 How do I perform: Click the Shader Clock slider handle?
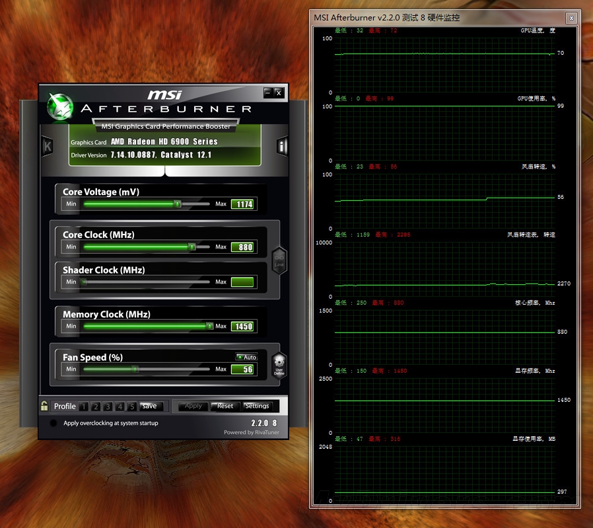coord(84,282)
